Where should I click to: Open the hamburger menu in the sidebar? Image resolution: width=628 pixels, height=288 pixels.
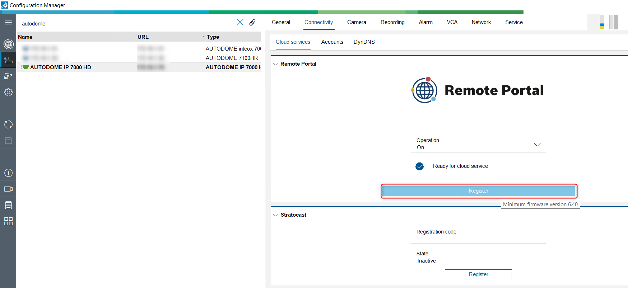click(8, 22)
